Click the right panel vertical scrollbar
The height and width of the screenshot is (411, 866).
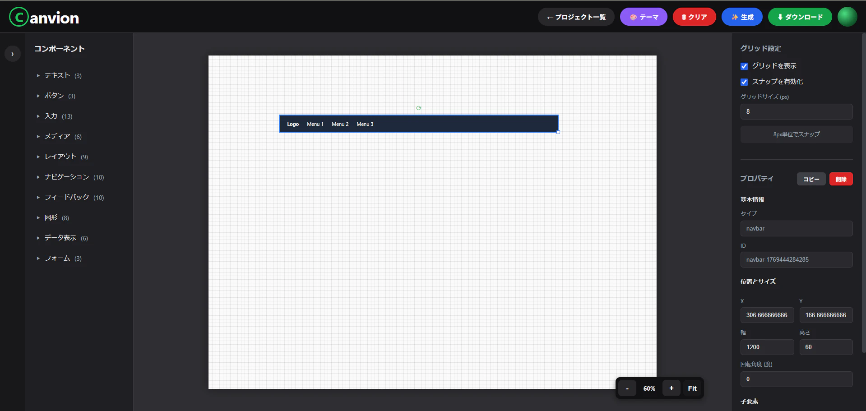(x=864, y=193)
